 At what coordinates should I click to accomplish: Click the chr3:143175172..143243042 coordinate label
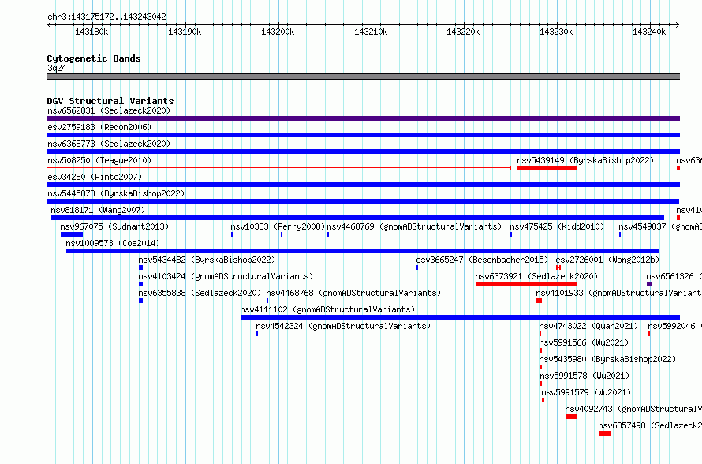(106, 17)
